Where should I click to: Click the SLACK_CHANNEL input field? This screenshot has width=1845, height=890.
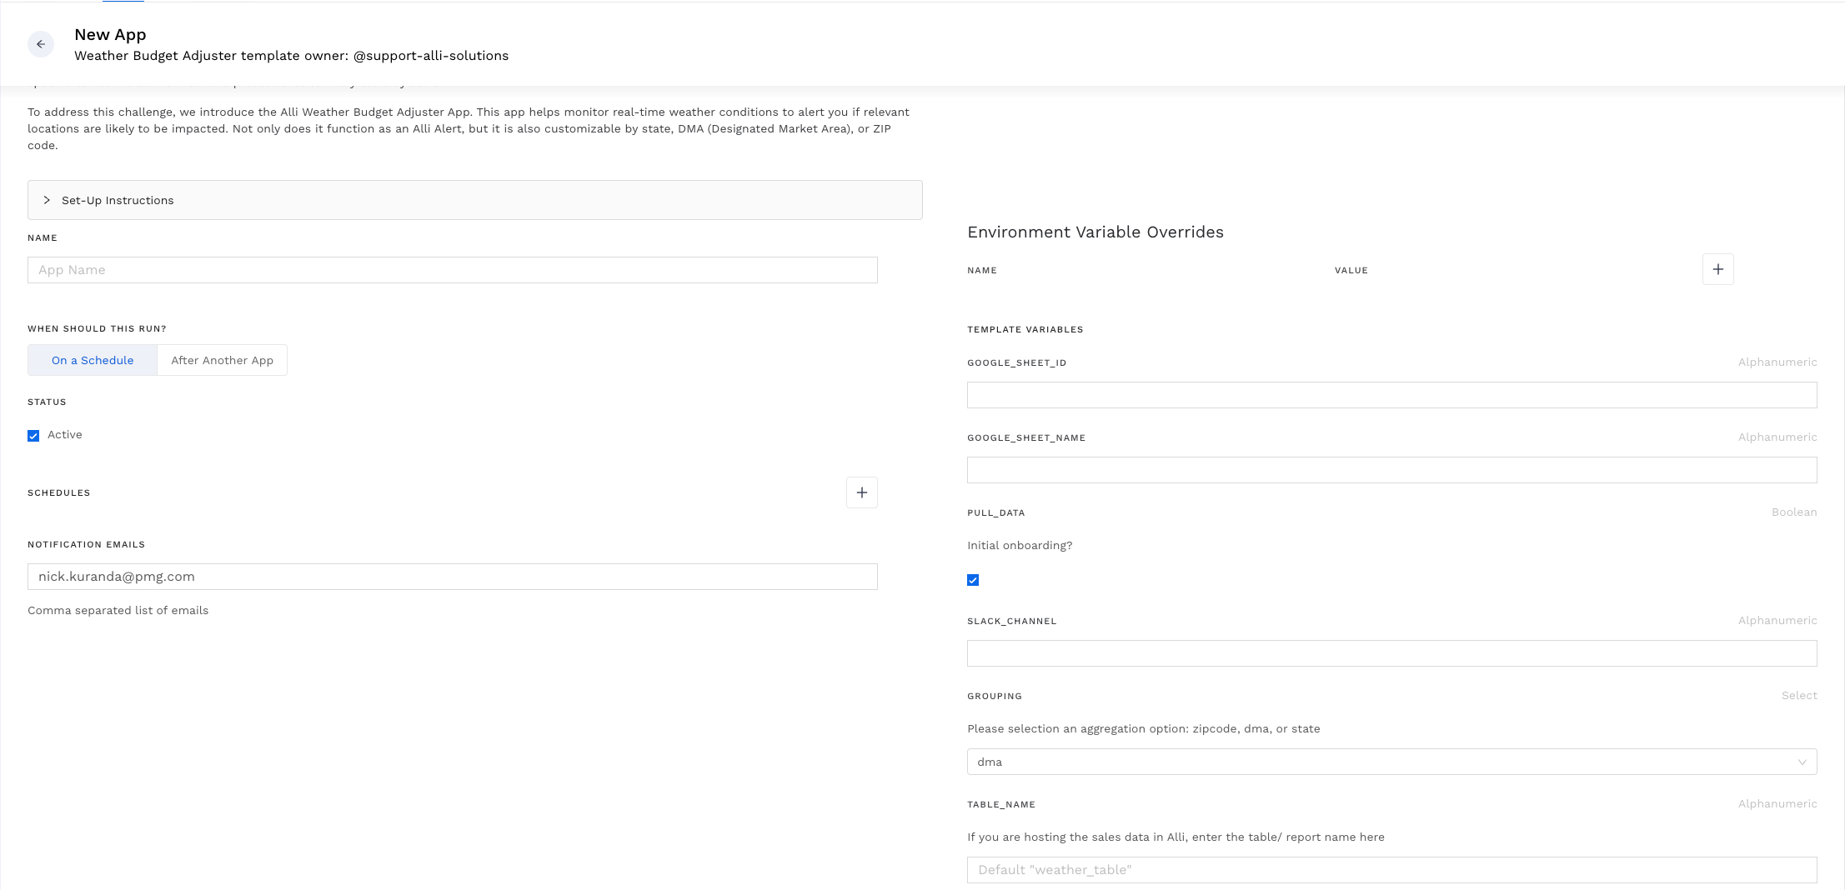(x=1391, y=653)
